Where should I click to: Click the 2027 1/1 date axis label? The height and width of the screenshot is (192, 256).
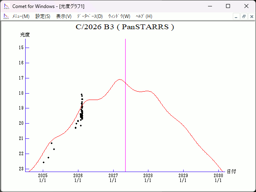click(113, 178)
